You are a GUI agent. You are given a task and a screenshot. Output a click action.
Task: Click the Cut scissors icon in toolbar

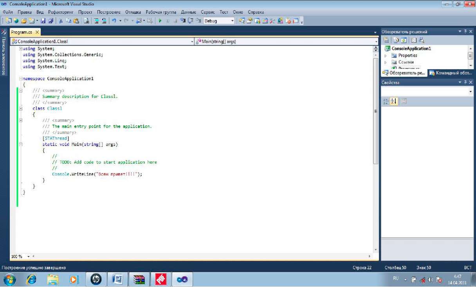pos(61,21)
